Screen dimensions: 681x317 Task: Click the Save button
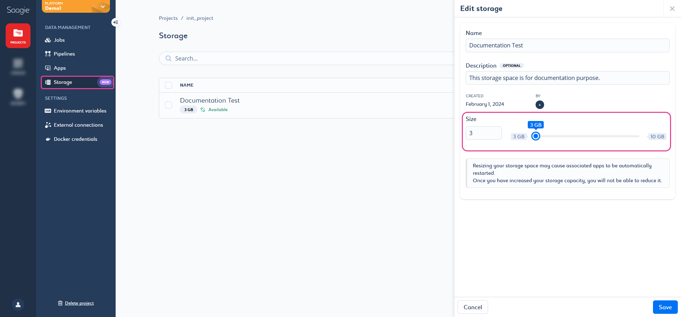tap(665, 307)
